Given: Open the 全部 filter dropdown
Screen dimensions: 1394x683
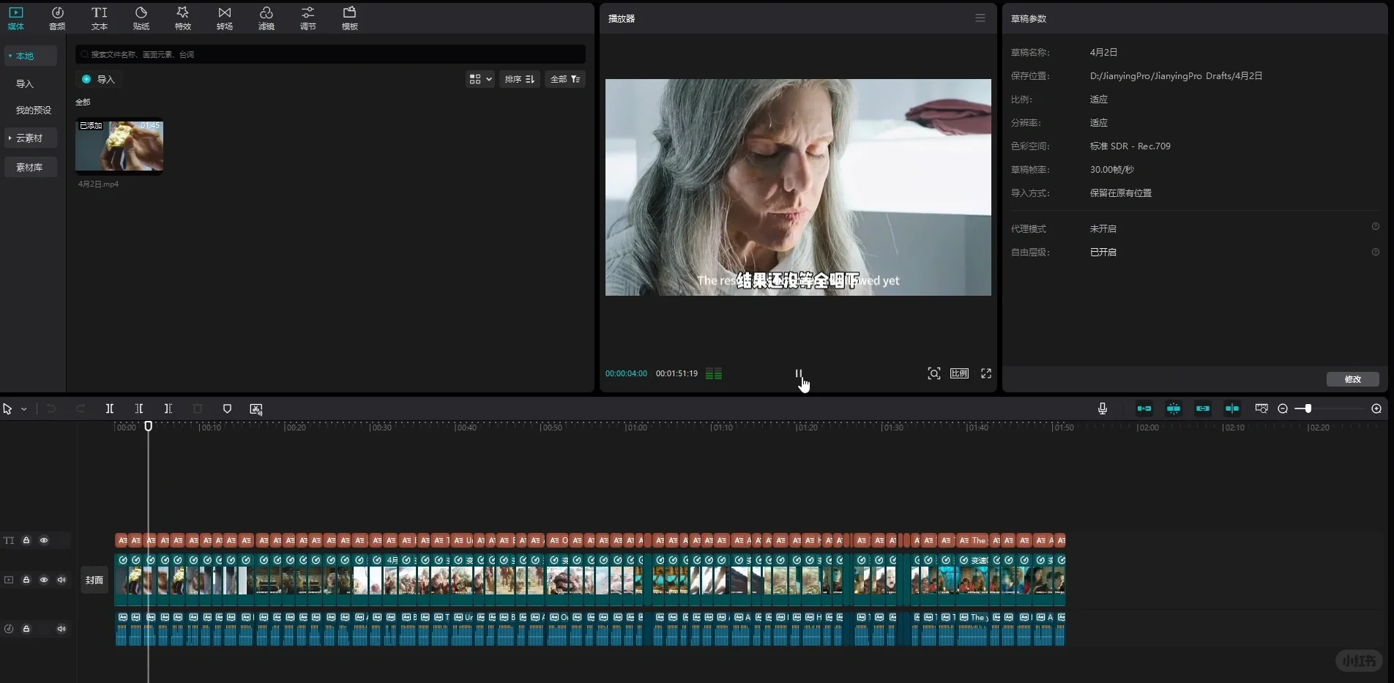Looking at the screenshot, I should 565,79.
